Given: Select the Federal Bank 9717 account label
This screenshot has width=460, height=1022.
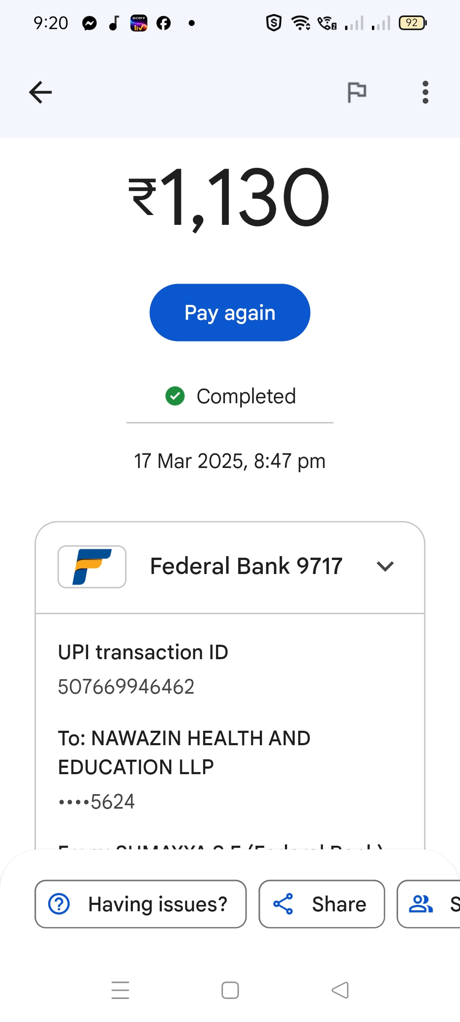Looking at the screenshot, I should point(246,566).
